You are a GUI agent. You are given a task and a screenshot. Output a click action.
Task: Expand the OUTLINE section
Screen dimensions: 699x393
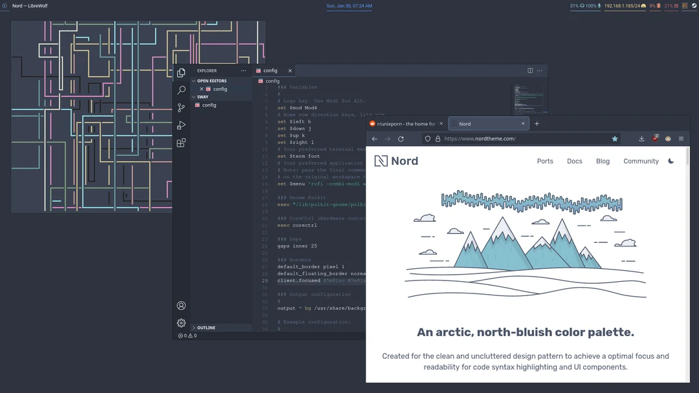206,328
